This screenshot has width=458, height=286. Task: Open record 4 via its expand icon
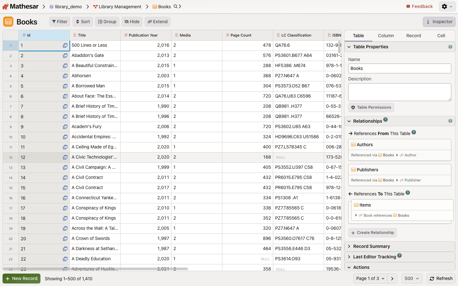[x=65, y=76]
